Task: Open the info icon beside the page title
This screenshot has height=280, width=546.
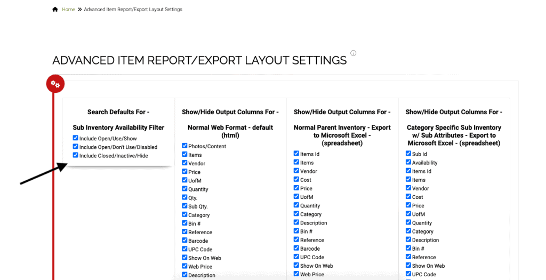Action: pos(353,53)
